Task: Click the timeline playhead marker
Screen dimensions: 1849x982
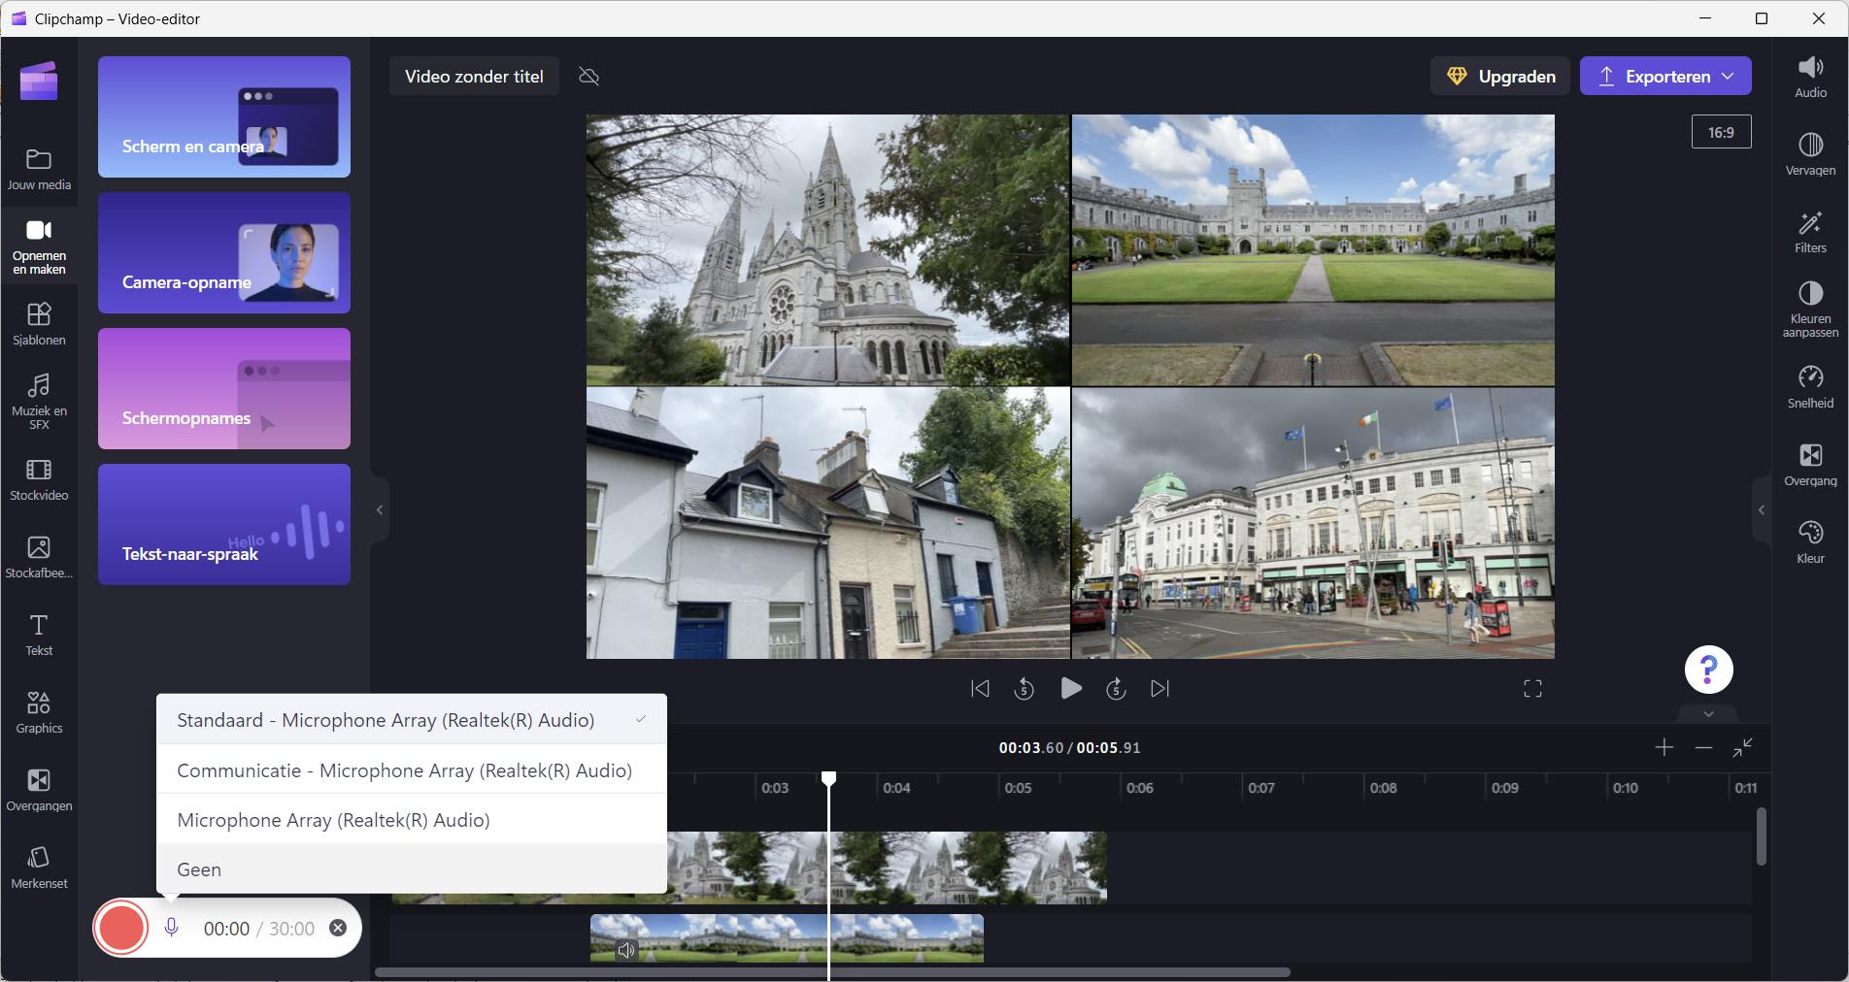Action: (x=828, y=778)
